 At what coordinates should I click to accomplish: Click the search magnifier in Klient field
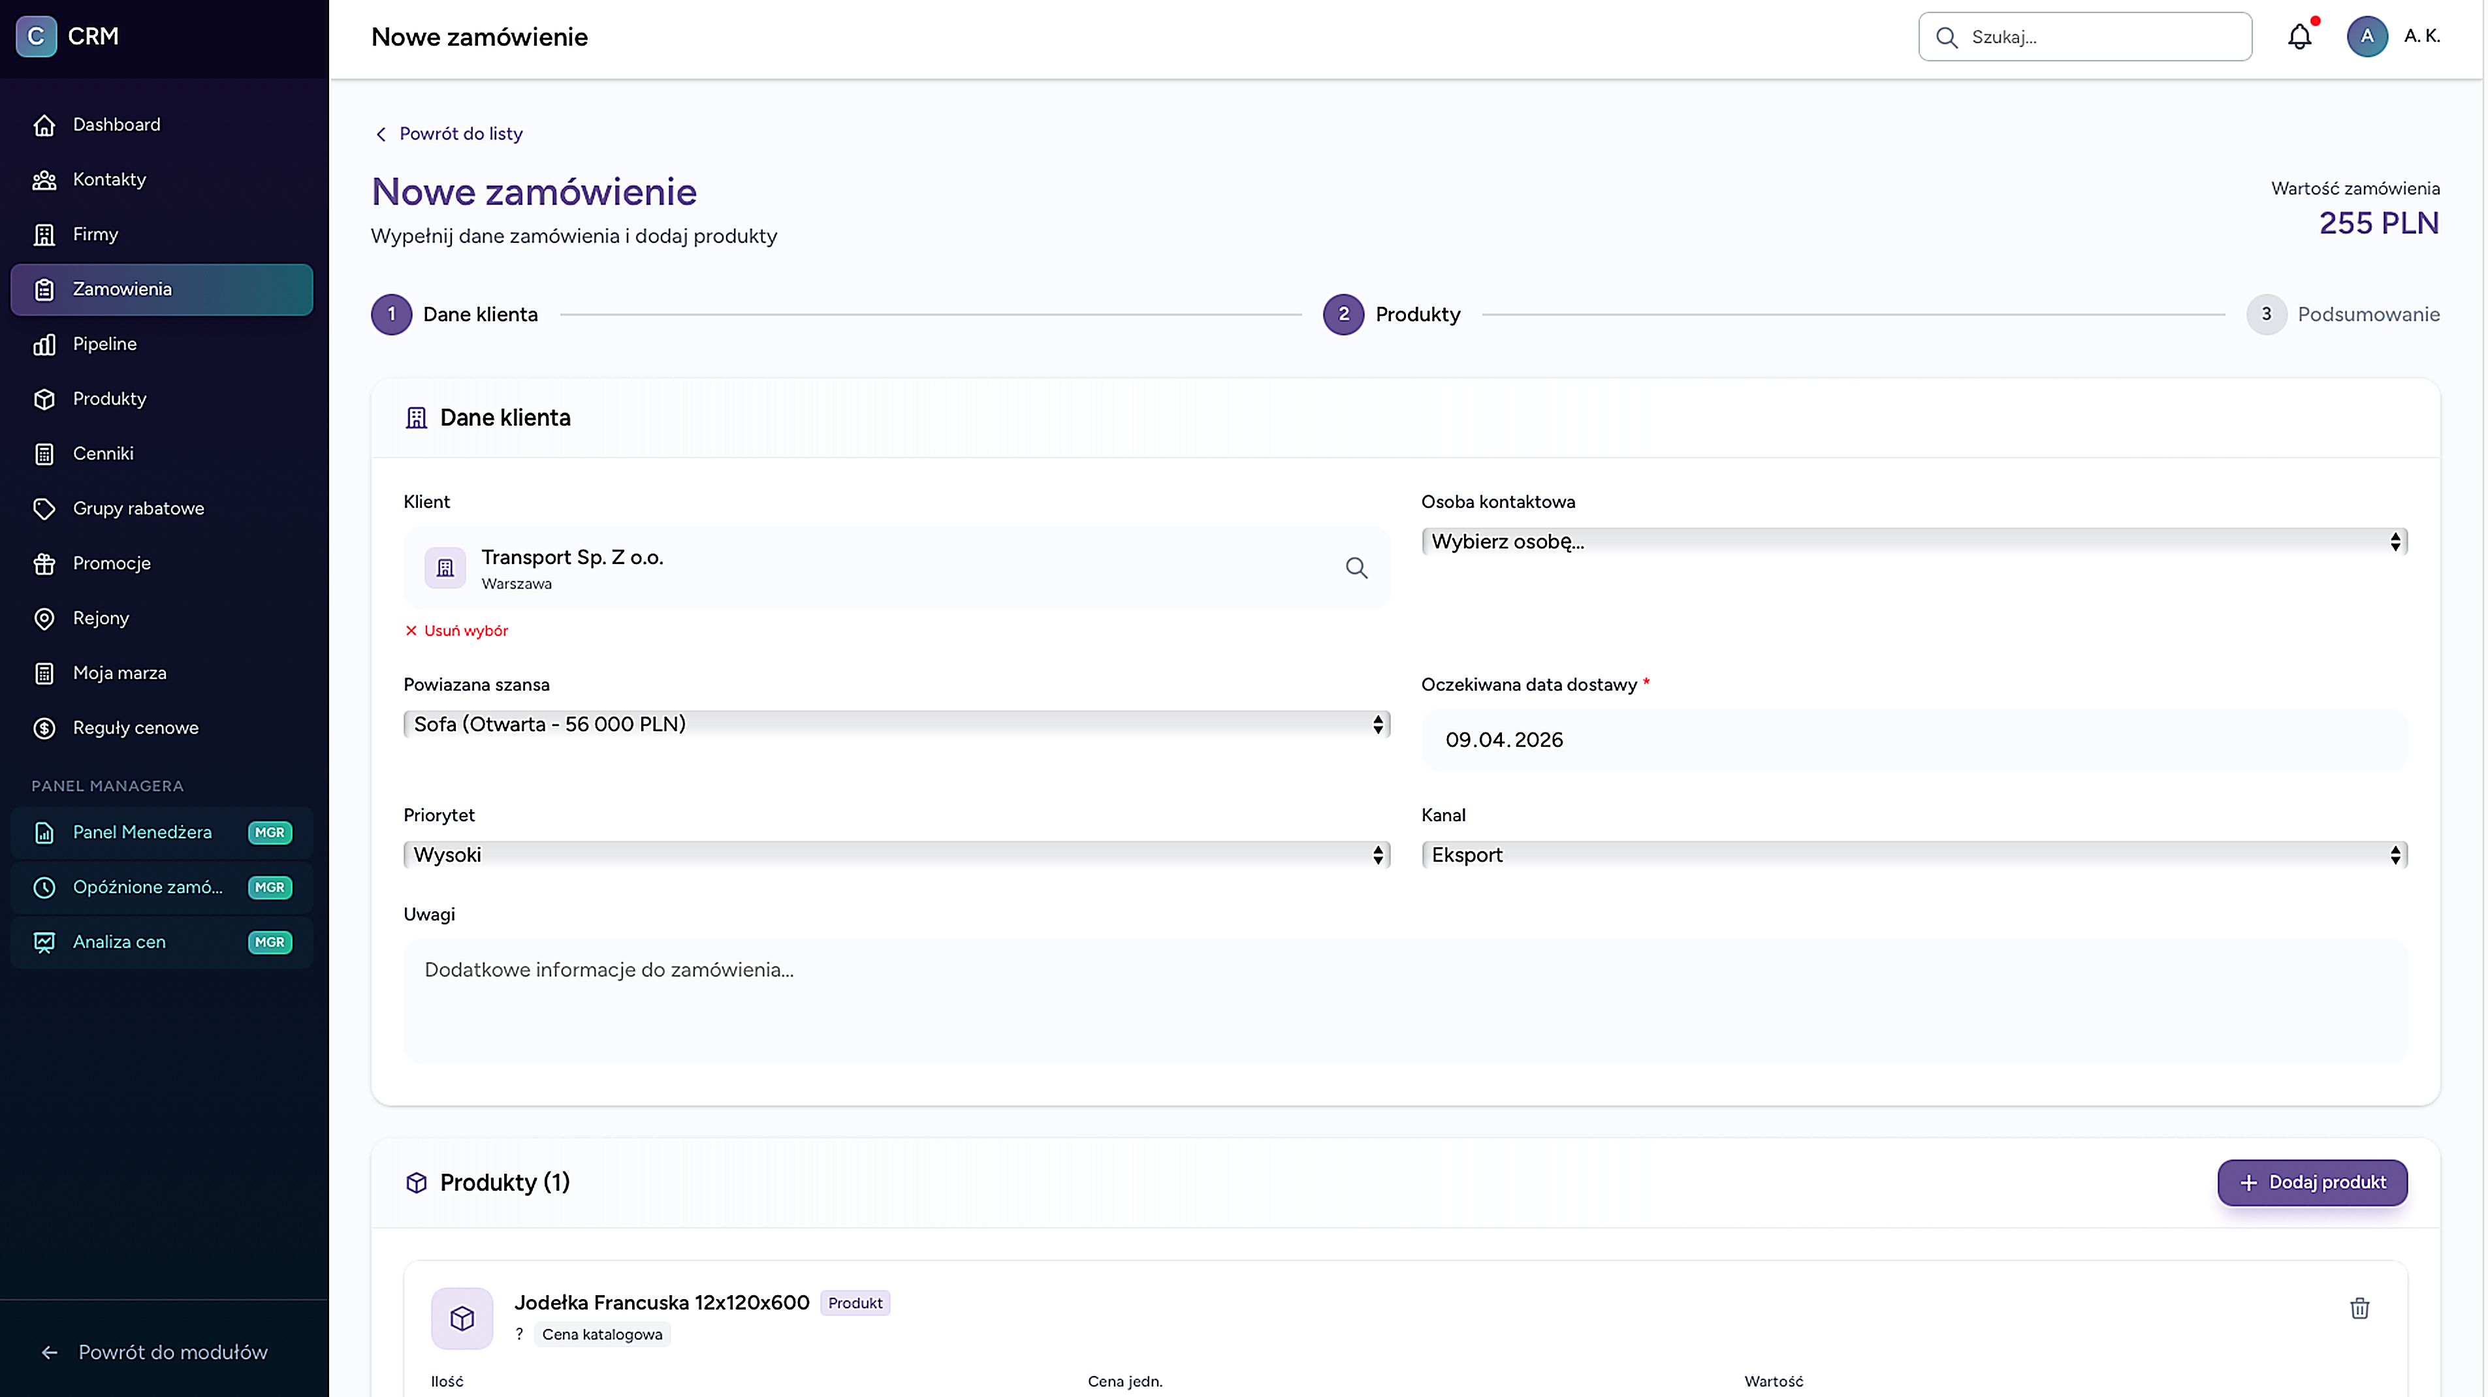1356,568
